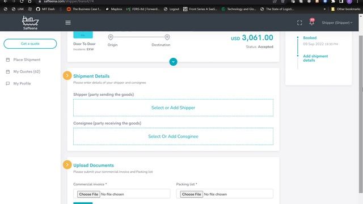Open the FORS-ltd Forward bookmark
The image size is (363, 204).
(143, 9)
